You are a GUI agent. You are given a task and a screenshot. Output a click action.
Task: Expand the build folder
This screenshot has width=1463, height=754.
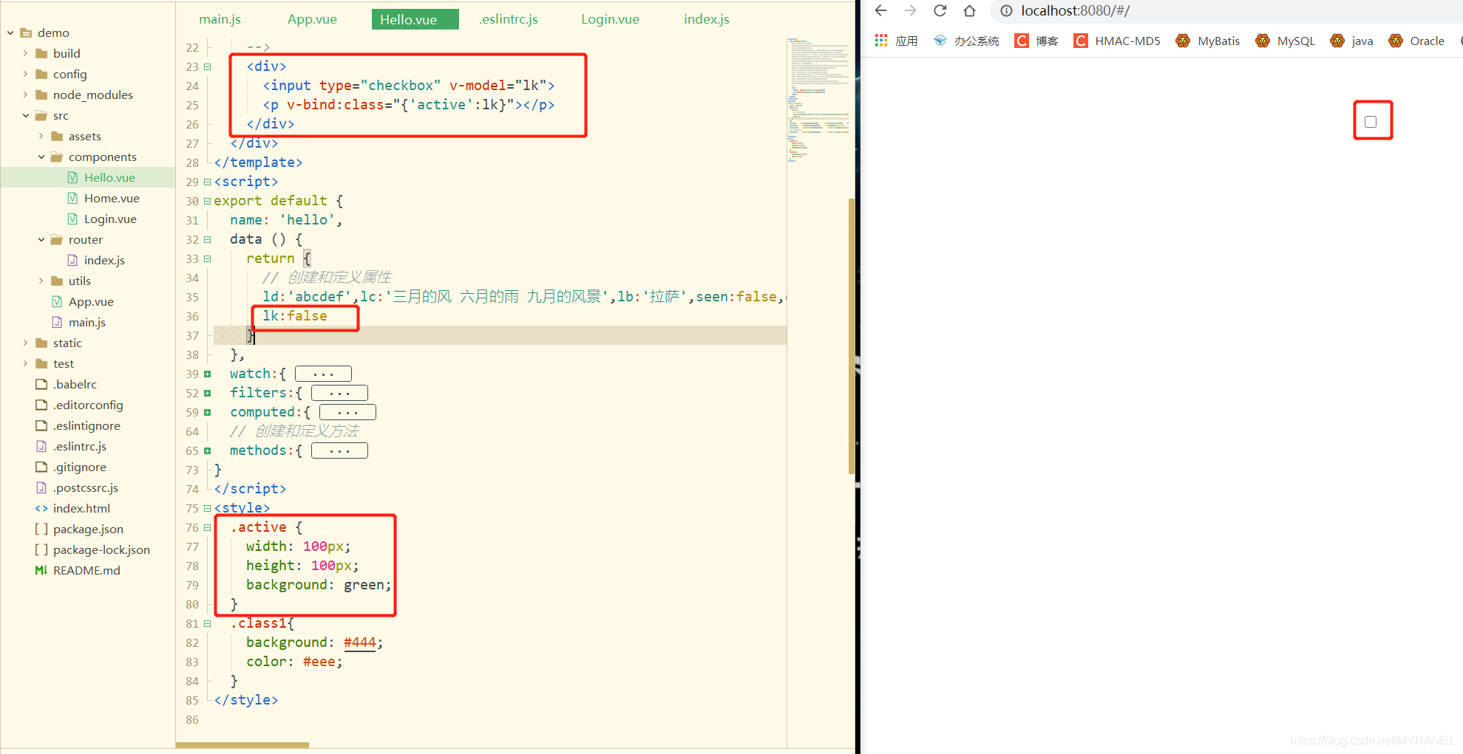point(25,53)
